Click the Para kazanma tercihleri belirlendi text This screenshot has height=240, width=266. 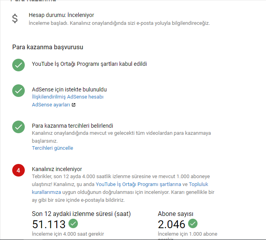[x=72, y=126]
